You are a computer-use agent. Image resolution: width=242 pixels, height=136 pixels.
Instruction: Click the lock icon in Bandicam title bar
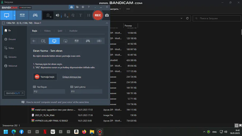pyautogui.click(x=72, y=7)
